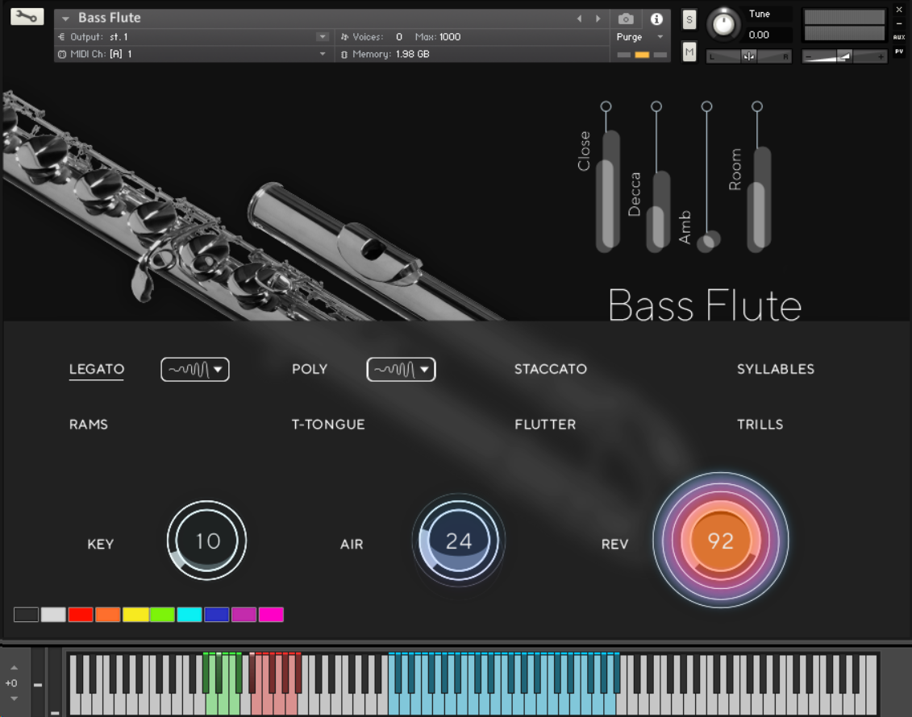The height and width of the screenshot is (717, 912).
Task: Toggle the Amb microphone on
Action: click(706, 106)
